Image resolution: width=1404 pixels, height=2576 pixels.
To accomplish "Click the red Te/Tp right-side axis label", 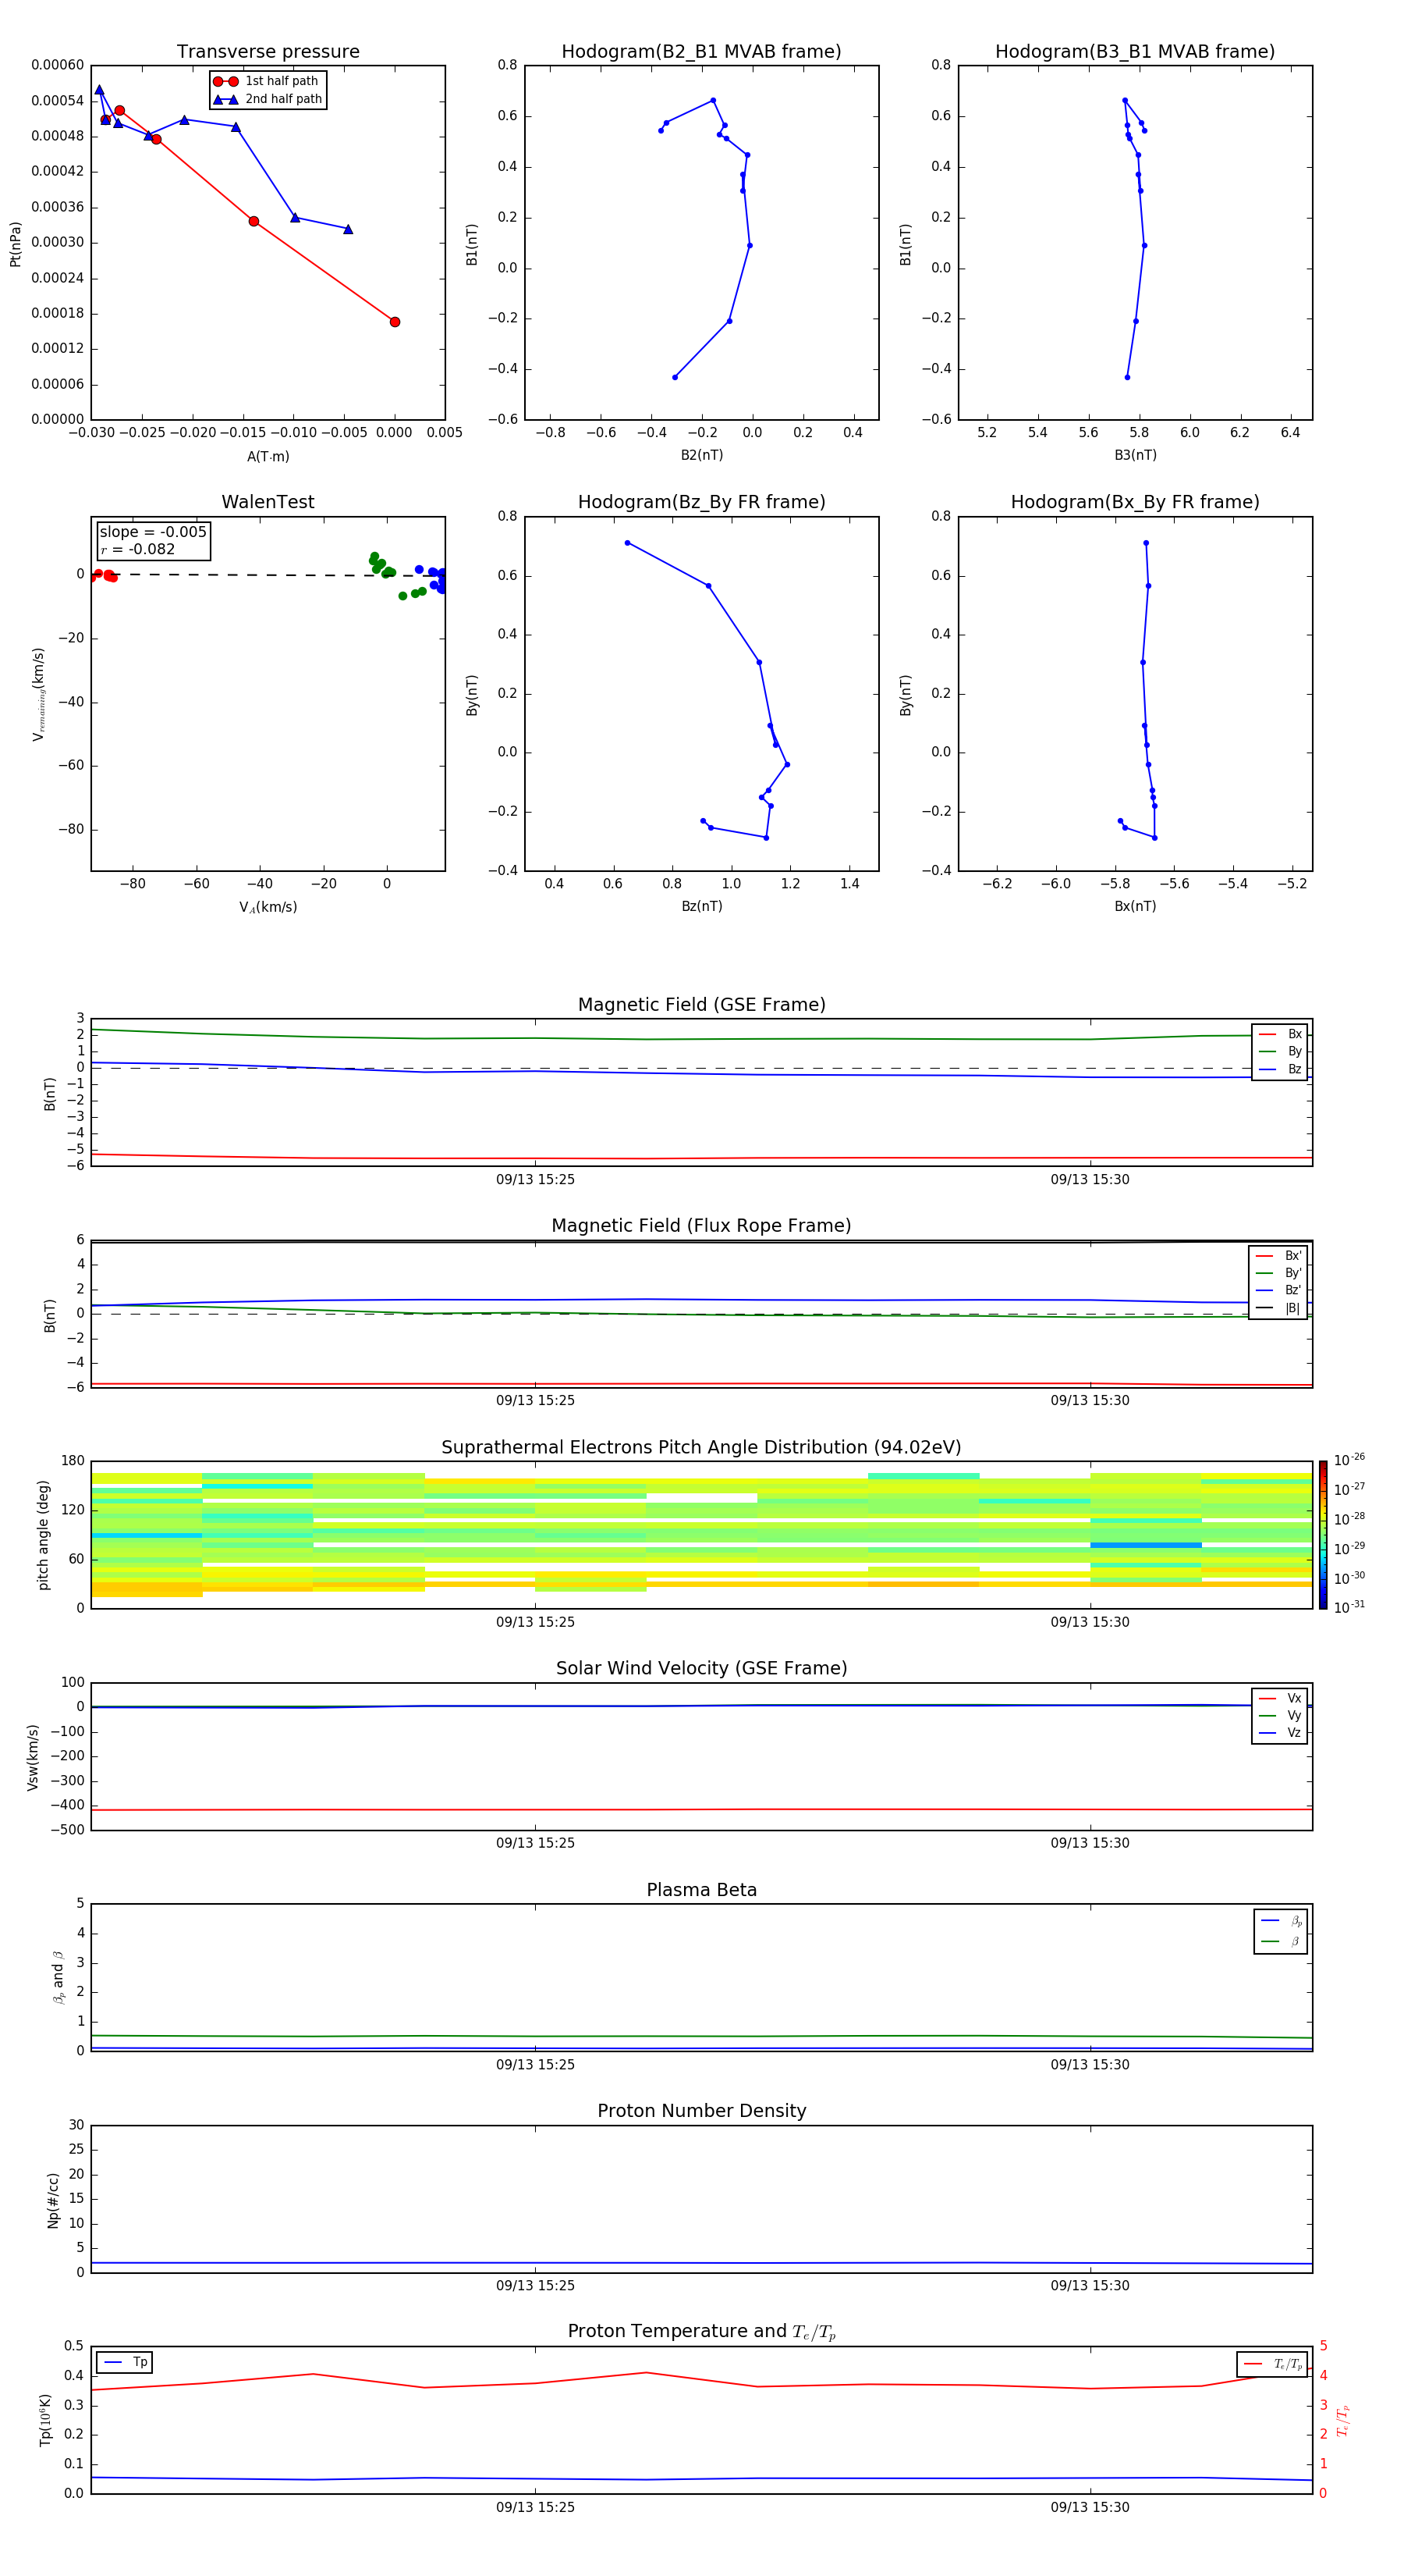I will pyautogui.click(x=1343, y=2420).
